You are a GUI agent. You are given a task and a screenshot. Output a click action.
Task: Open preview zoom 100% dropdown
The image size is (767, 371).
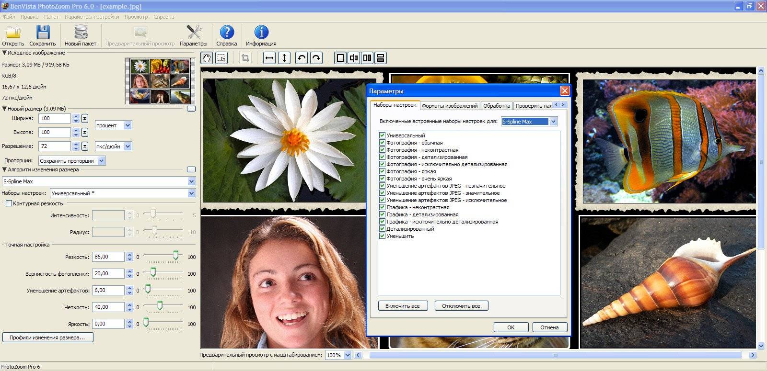click(338, 355)
